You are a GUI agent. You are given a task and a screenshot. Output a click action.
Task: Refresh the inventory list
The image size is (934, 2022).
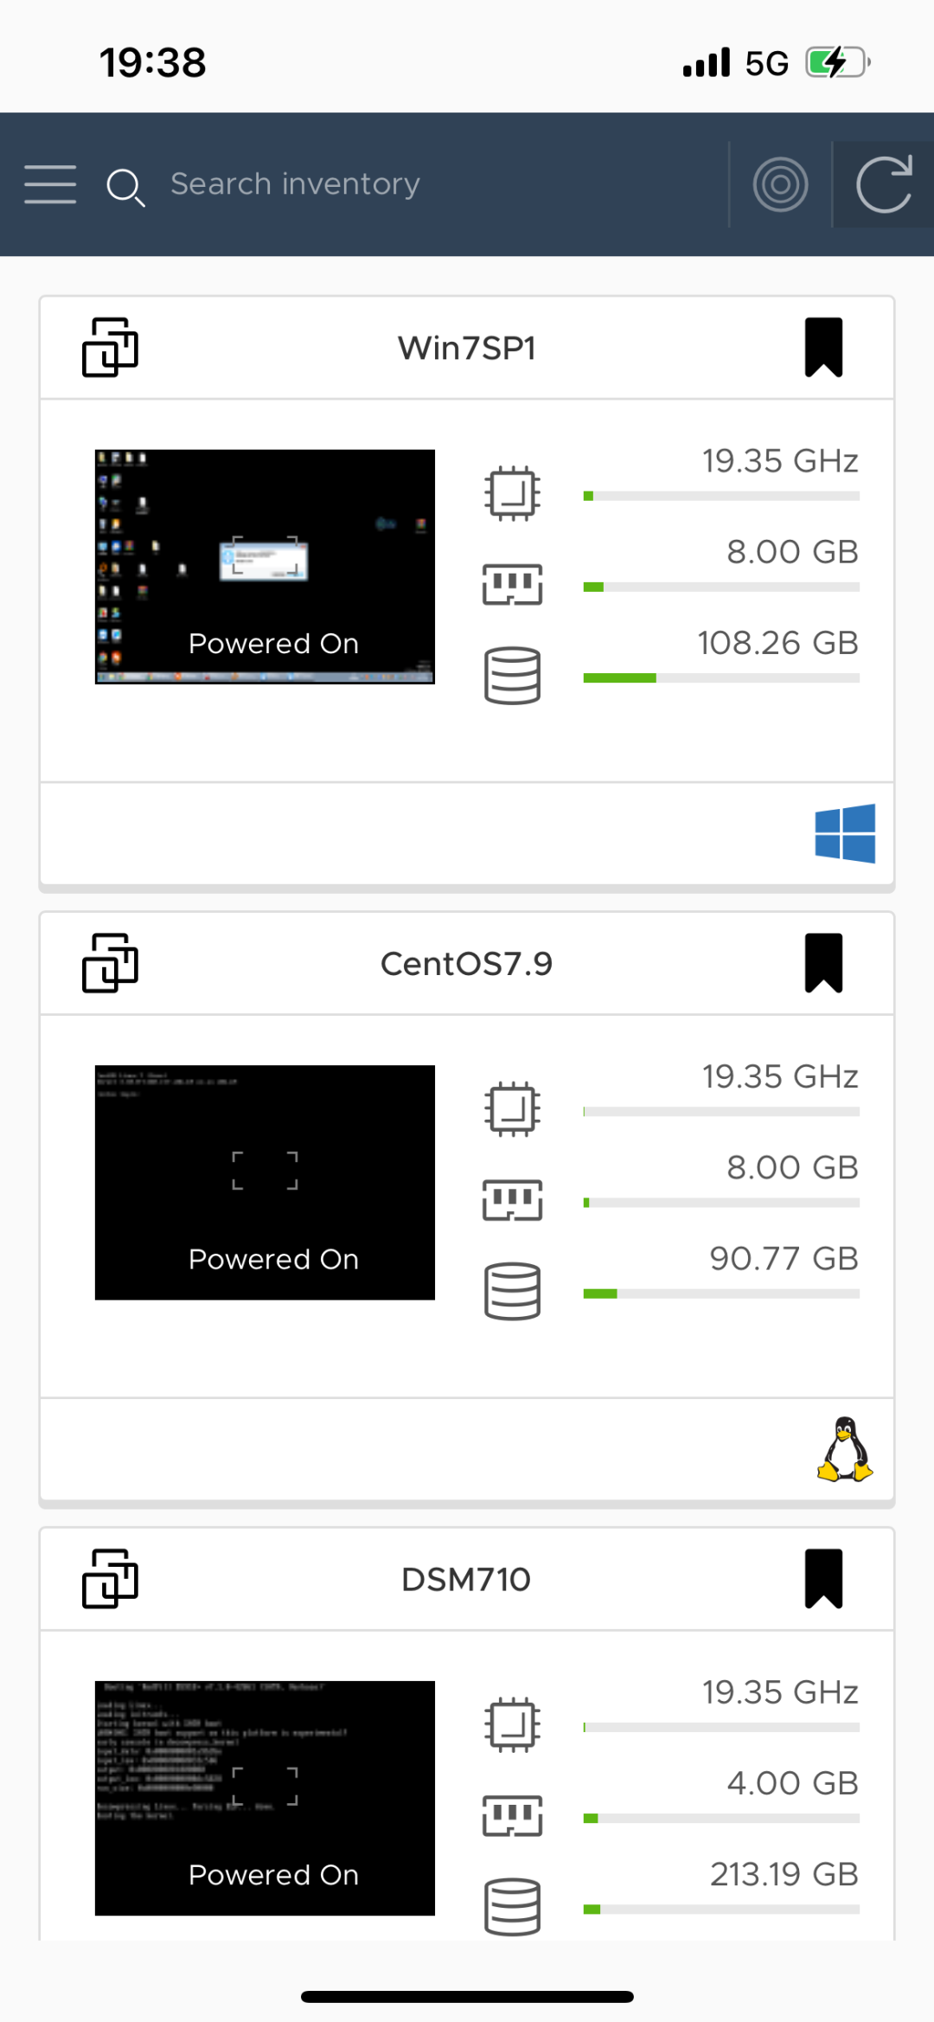click(x=883, y=184)
